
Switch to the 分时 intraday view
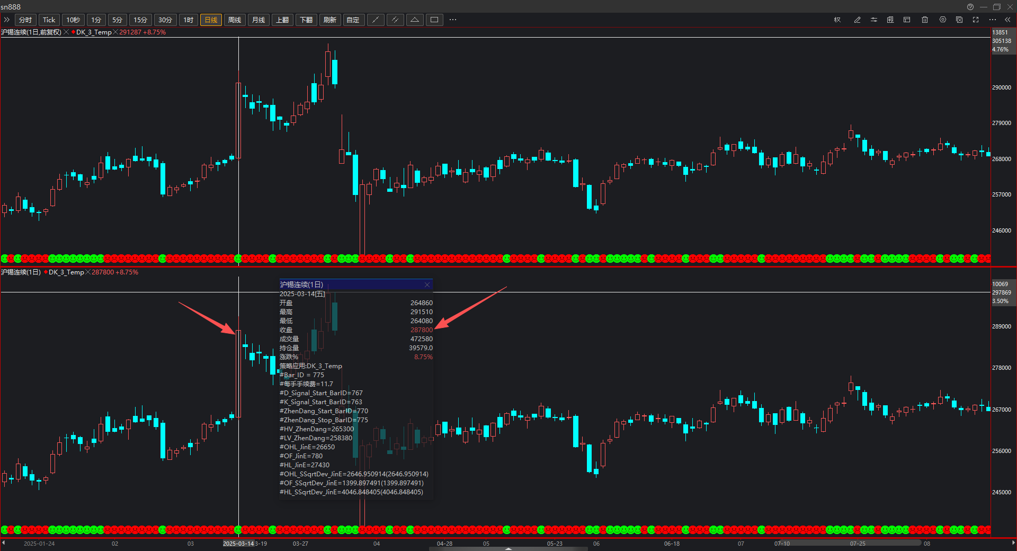pyautogui.click(x=25, y=20)
